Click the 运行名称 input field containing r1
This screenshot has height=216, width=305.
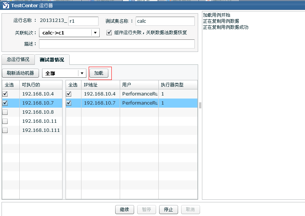point(83,21)
